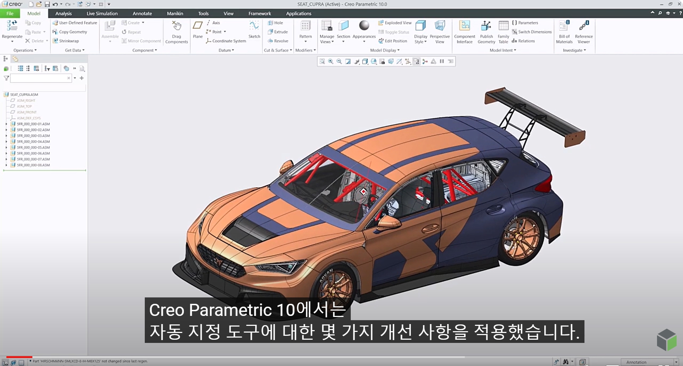Click the Regenerate tool icon
The height and width of the screenshot is (366, 683).
(x=12, y=26)
